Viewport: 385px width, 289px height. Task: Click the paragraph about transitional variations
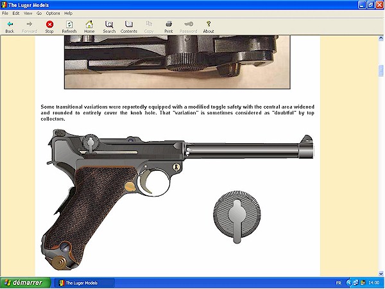[178, 113]
